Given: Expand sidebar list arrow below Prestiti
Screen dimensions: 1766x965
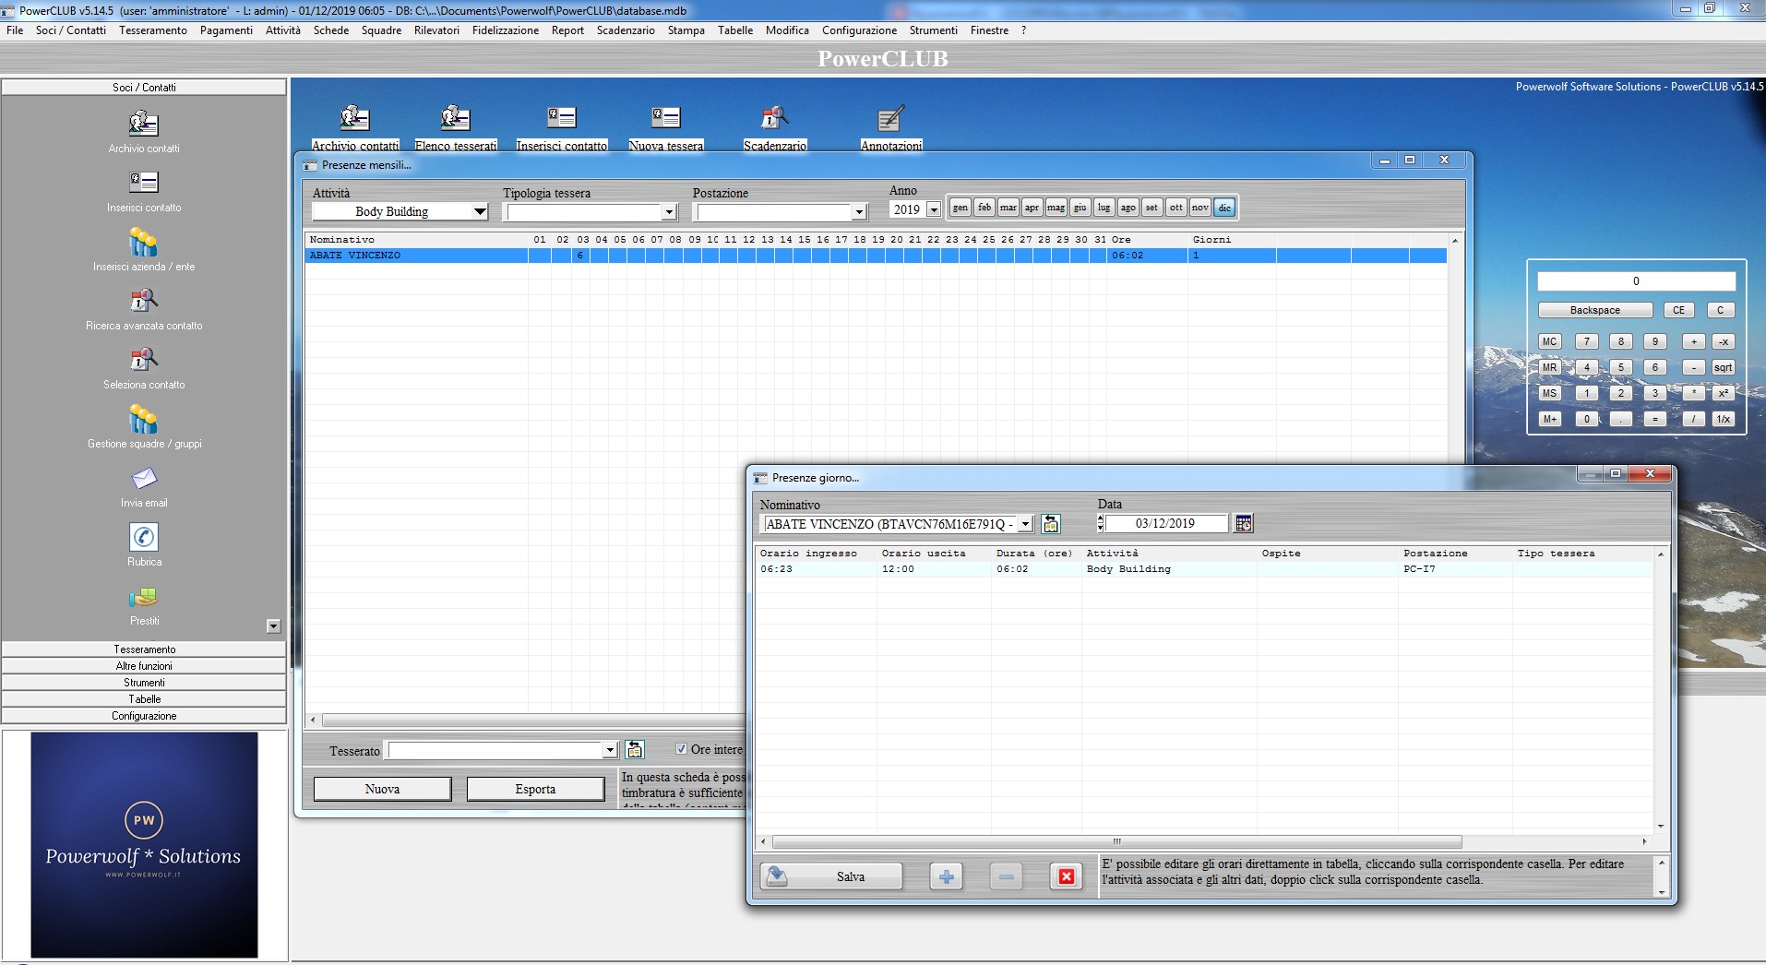Looking at the screenshot, I should point(273,626).
